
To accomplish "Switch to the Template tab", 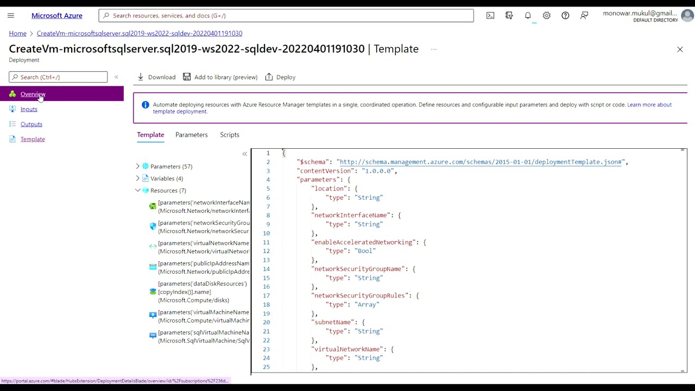I will point(150,135).
